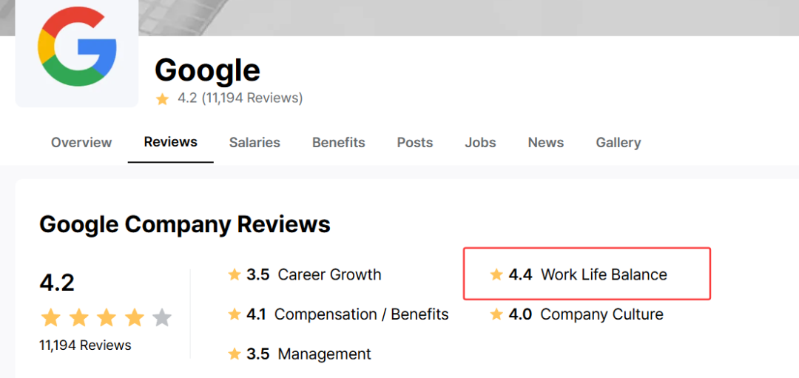Image resolution: width=799 pixels, height=378 pixels.
Task: Click the star icon next to Work Life Balance
Action: [496, 275]
